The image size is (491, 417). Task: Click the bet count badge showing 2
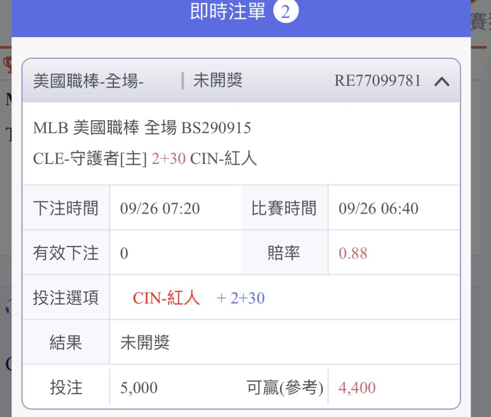(286, 11)
